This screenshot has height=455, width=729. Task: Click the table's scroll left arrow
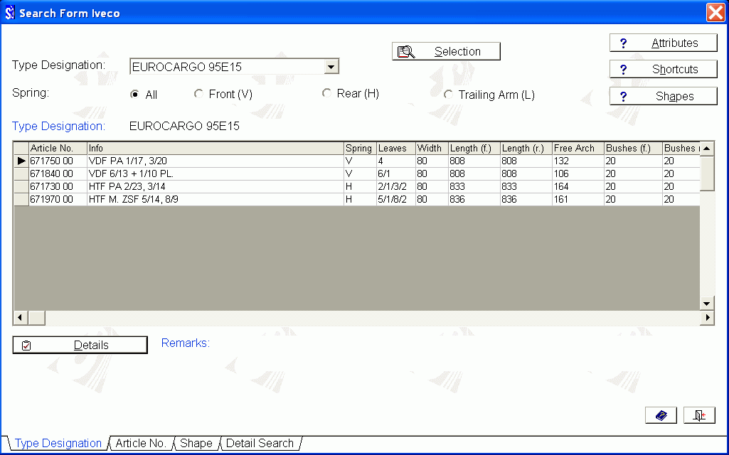coord(20,318)
